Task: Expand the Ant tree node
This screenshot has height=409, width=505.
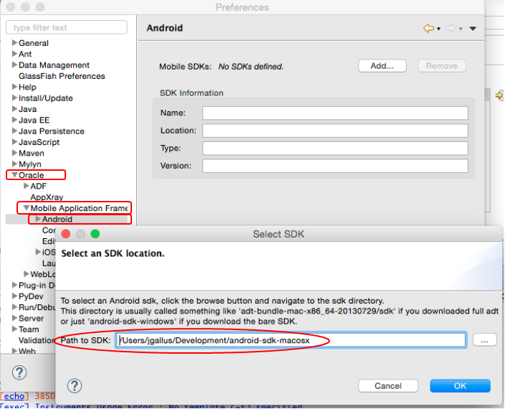Action: pyautogui.click(x=14, y=54)
